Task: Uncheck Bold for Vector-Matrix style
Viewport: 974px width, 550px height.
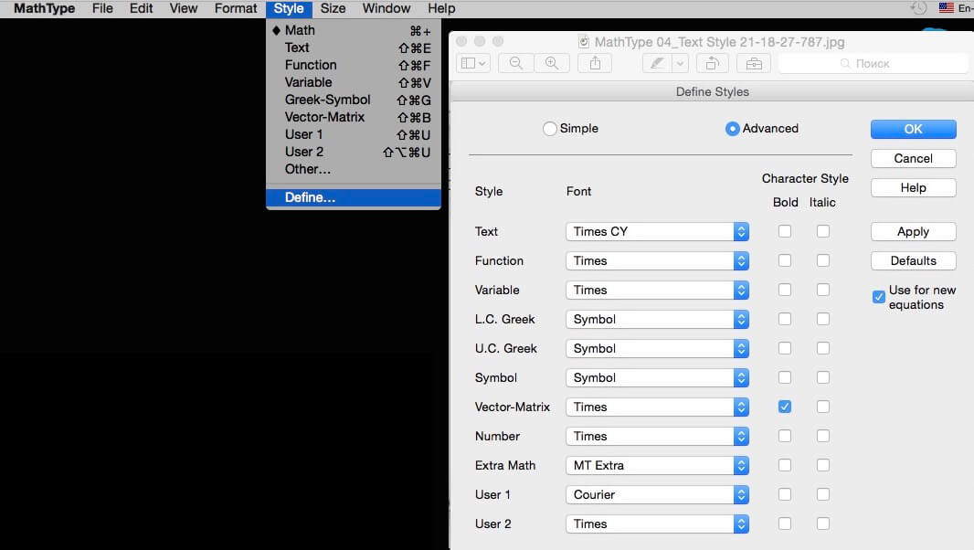Action: tap(785, 407)
